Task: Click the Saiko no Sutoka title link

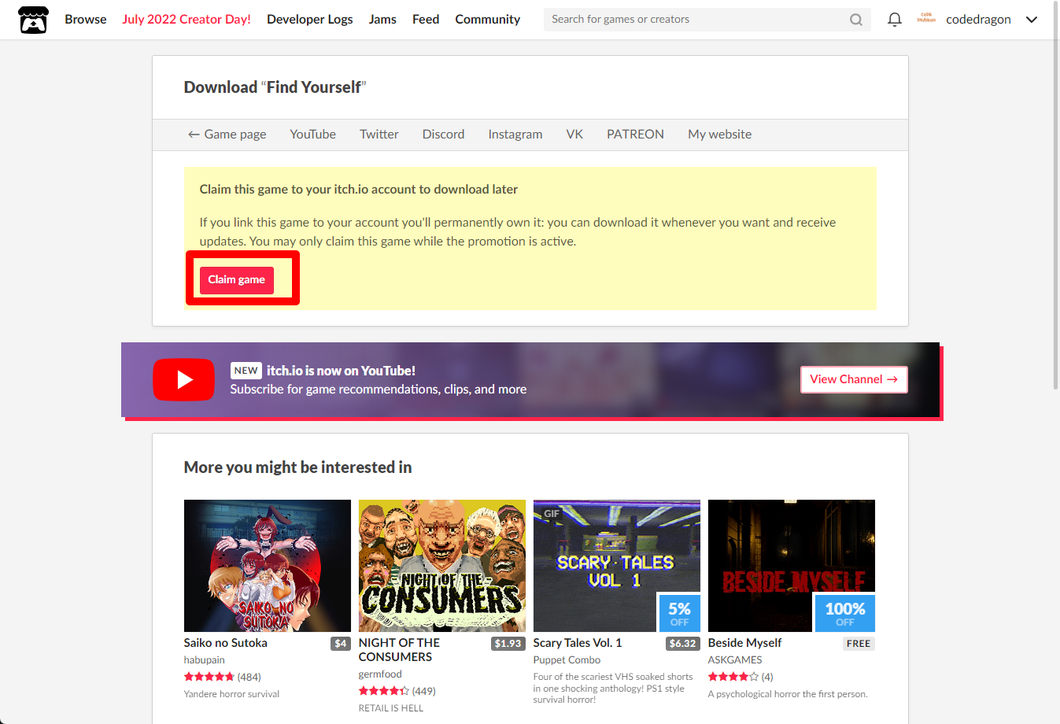Action: click(x=226, y=643)
